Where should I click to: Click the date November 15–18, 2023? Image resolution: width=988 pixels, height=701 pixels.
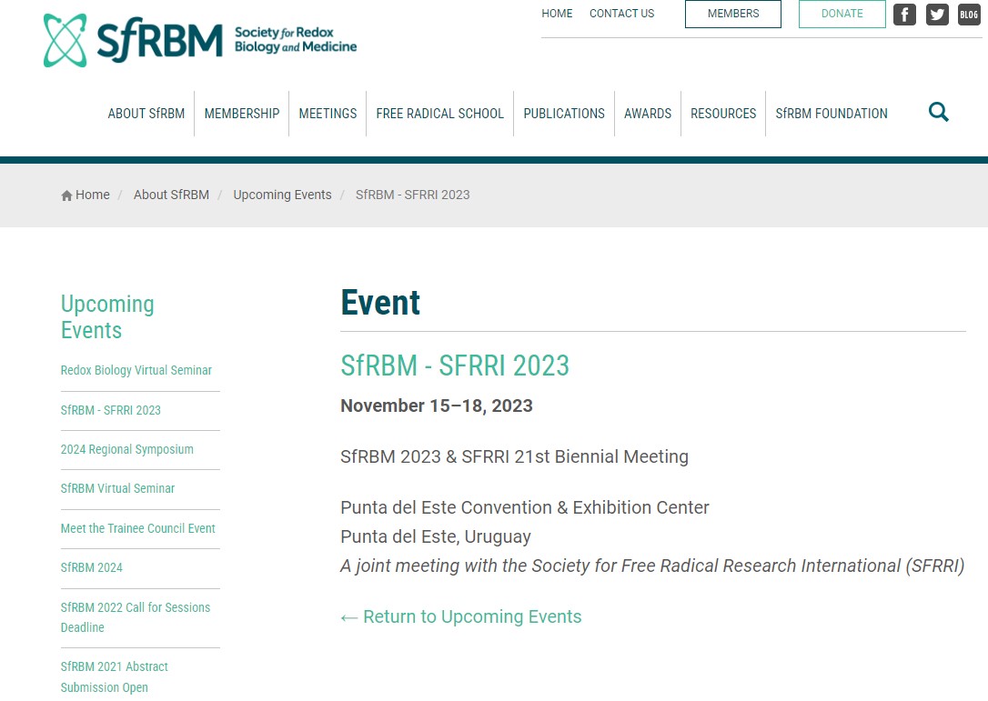click(437, 406)
